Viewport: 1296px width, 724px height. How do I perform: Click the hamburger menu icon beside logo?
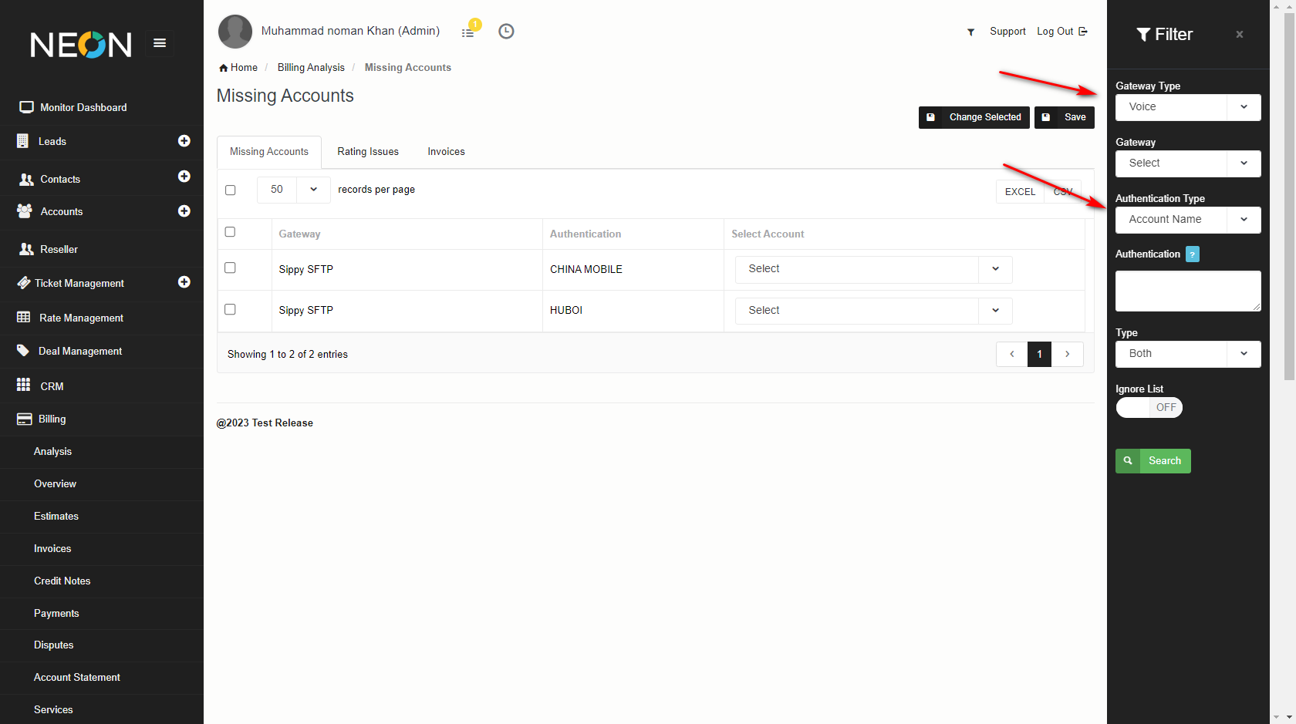point(160,43)
